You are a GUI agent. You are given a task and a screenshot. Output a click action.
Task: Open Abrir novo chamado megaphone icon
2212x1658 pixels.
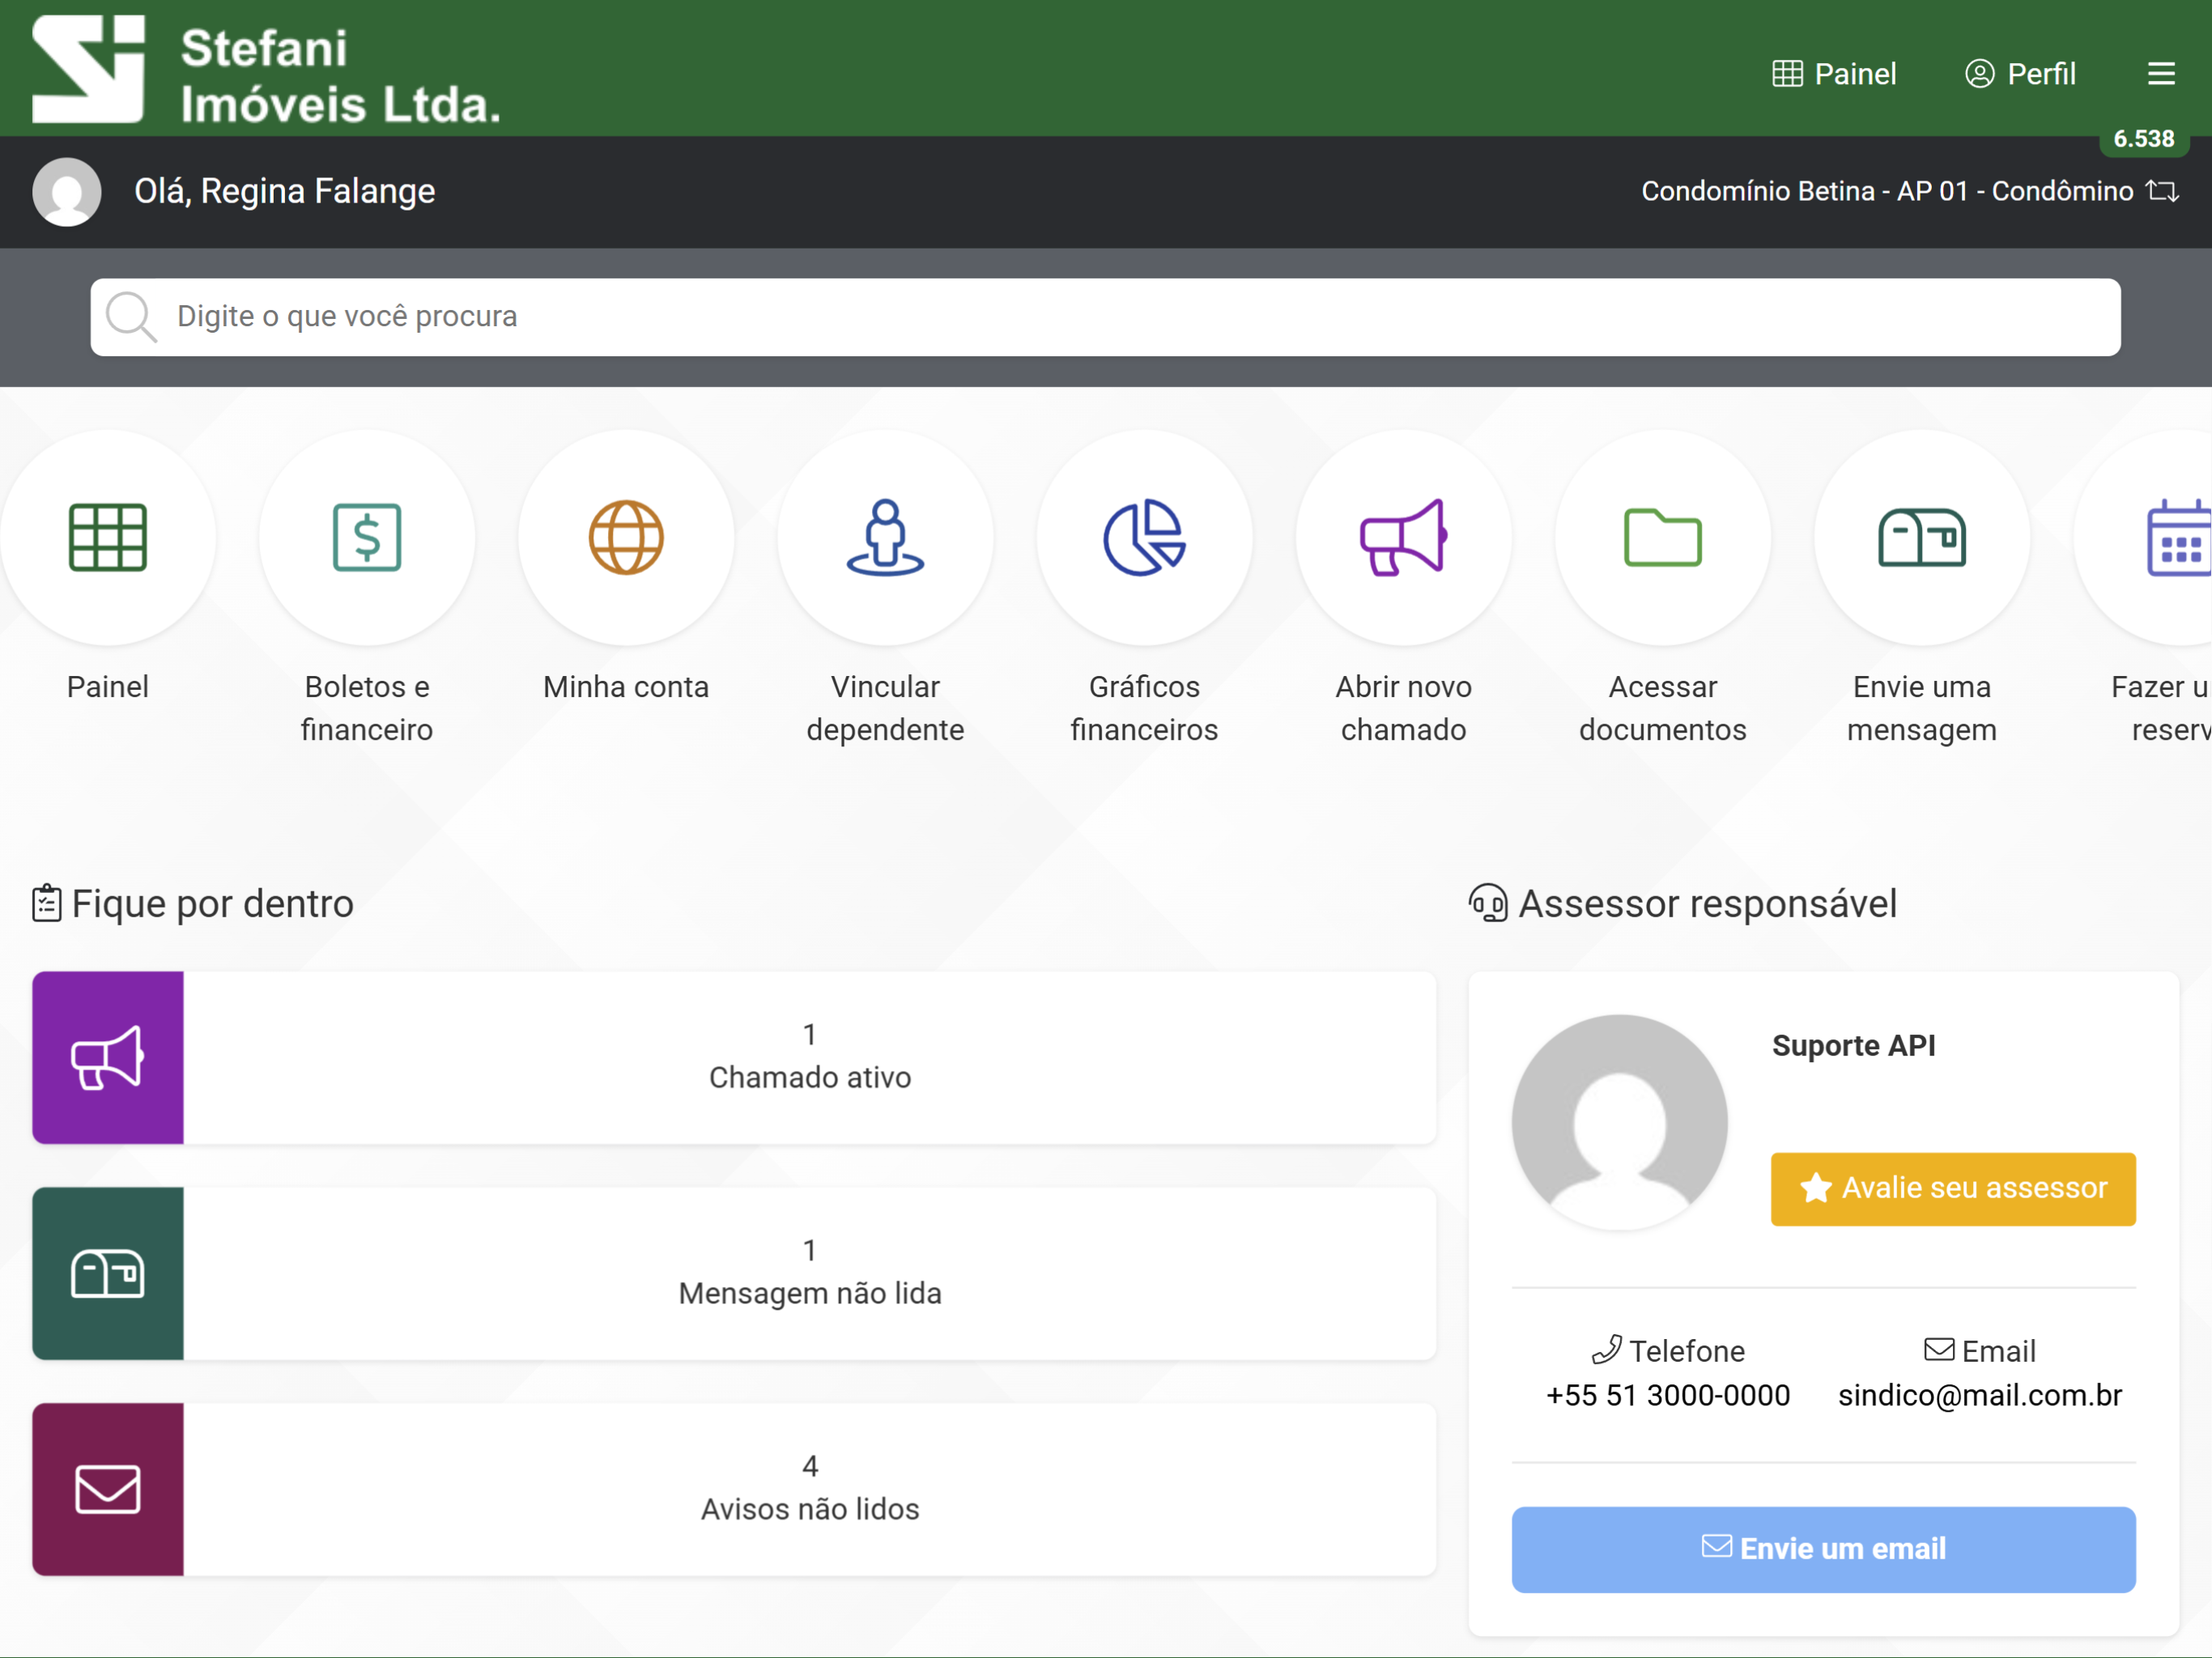point(1403,538)
